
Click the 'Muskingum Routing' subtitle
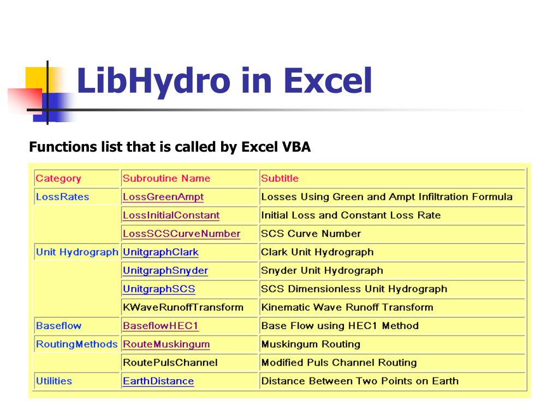311,345
